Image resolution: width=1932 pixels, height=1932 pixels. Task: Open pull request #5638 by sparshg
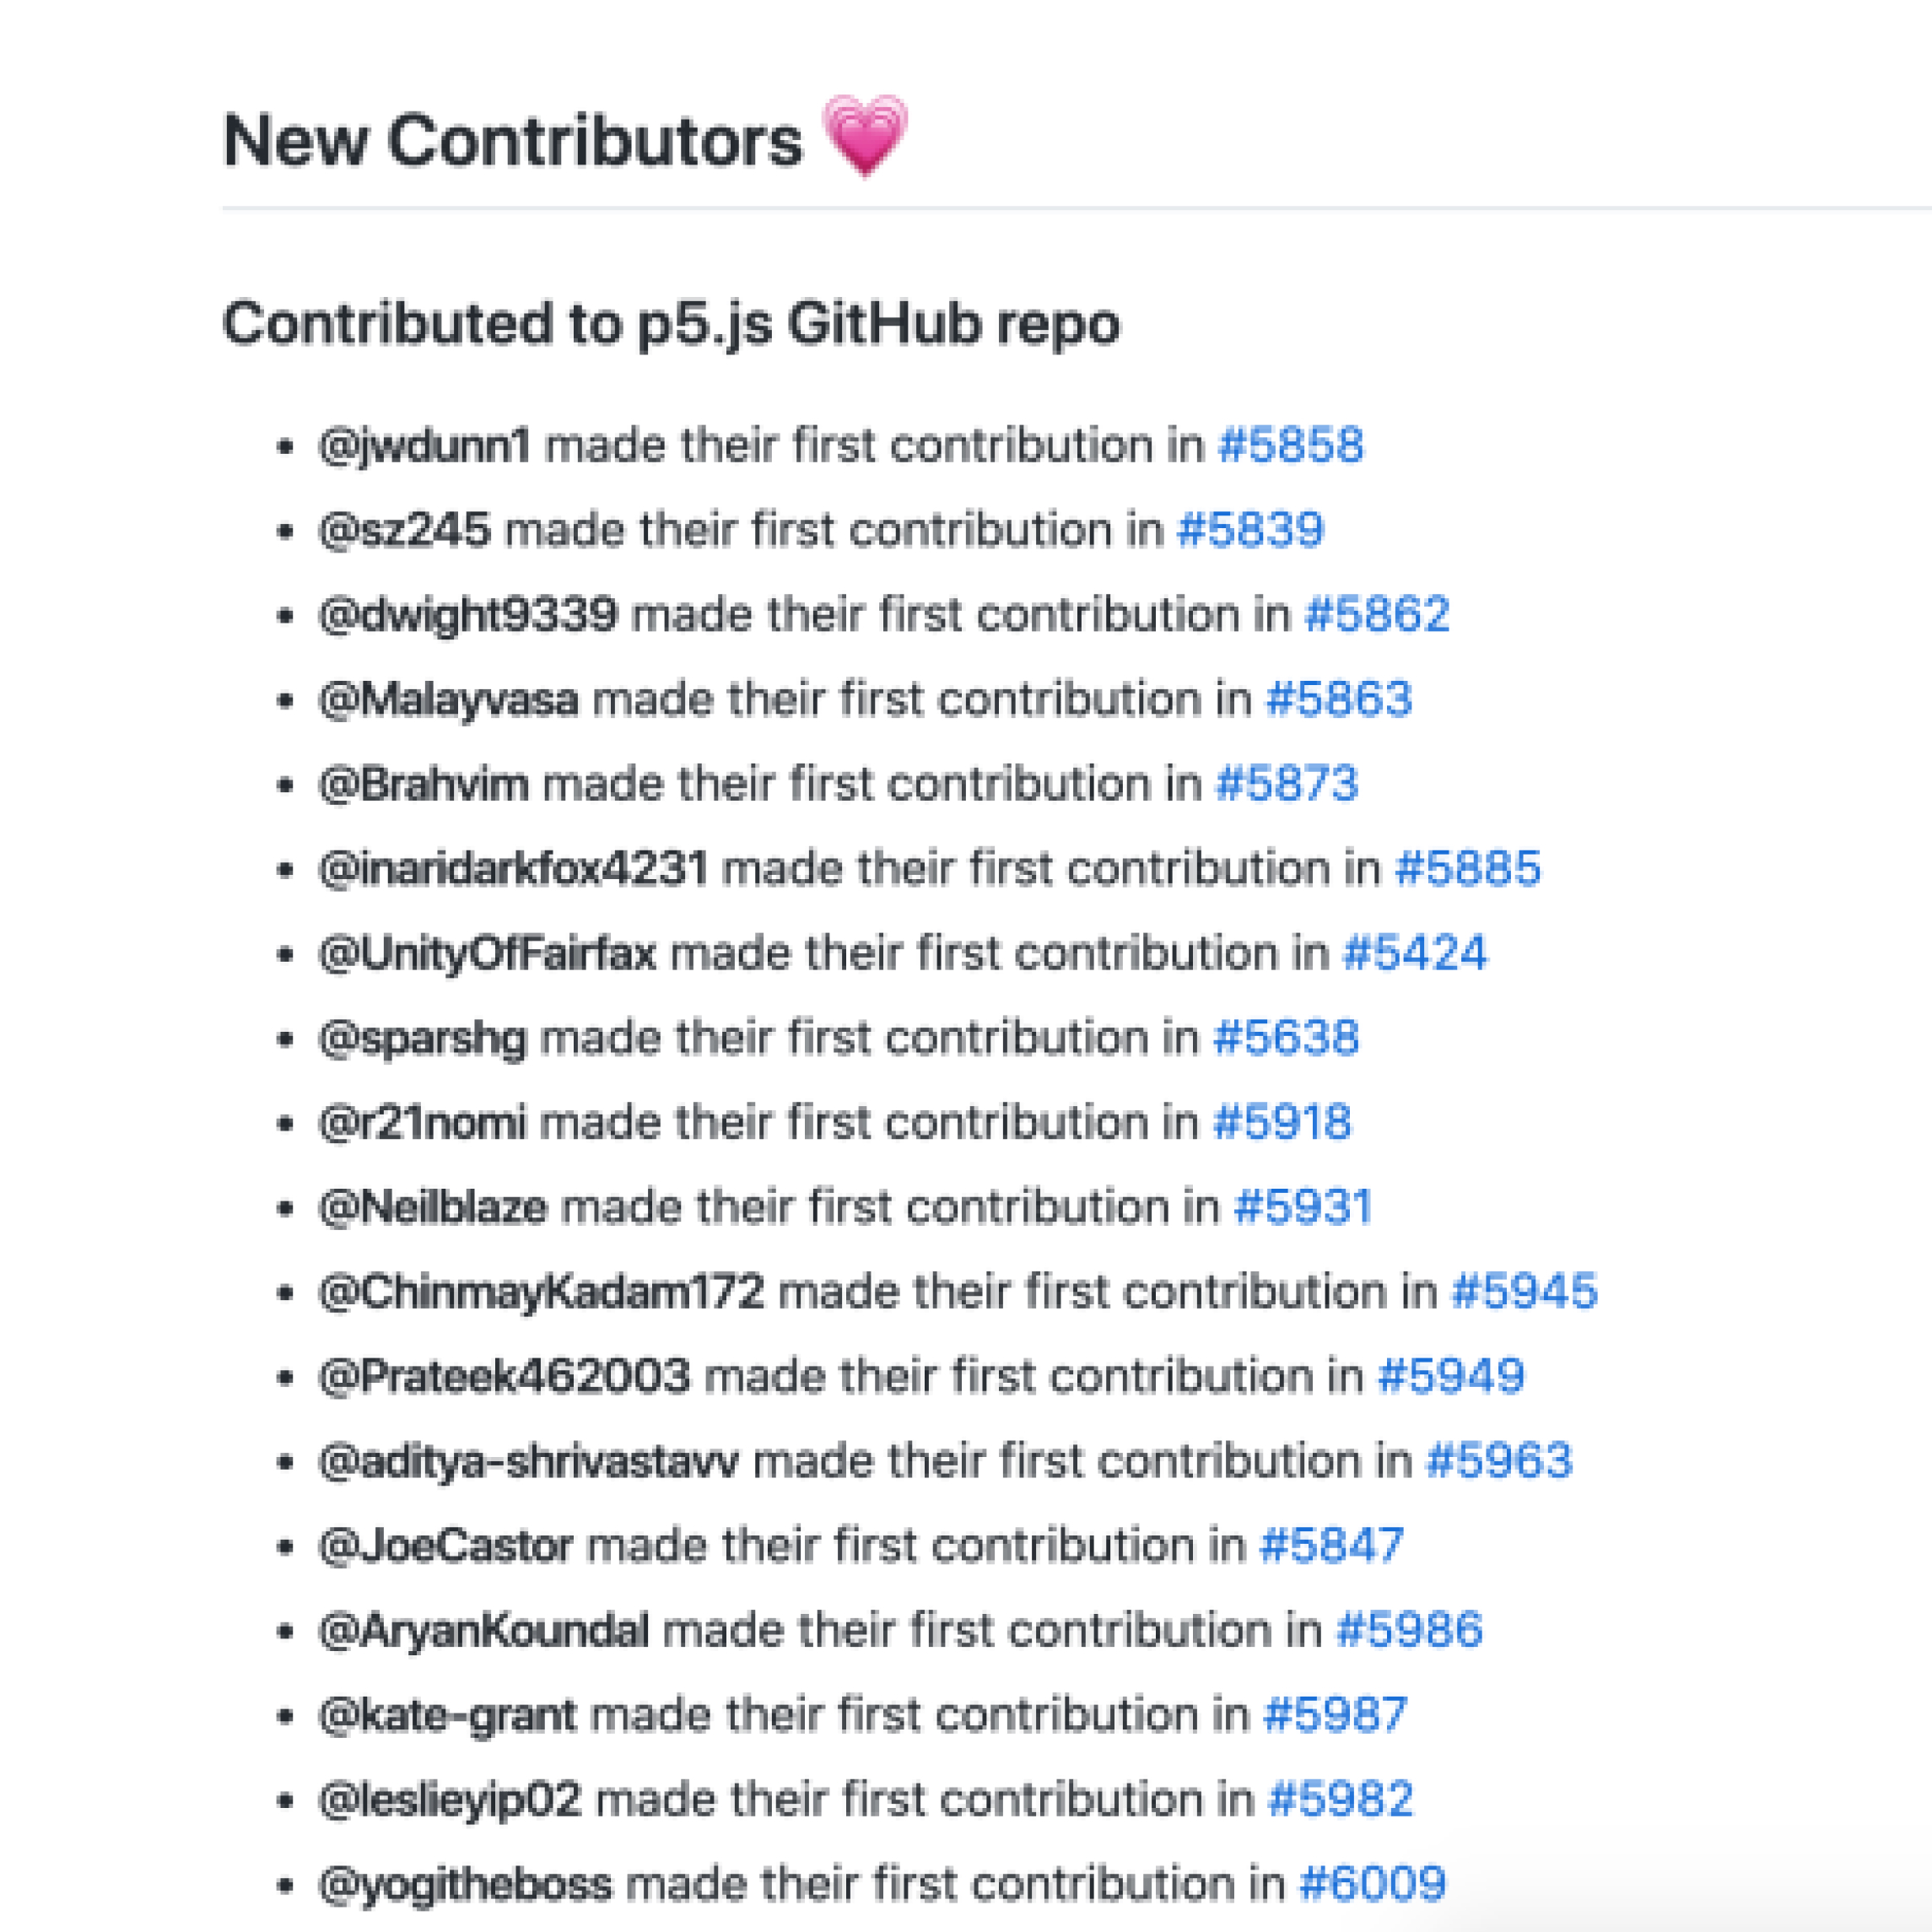(1286, 1038)
